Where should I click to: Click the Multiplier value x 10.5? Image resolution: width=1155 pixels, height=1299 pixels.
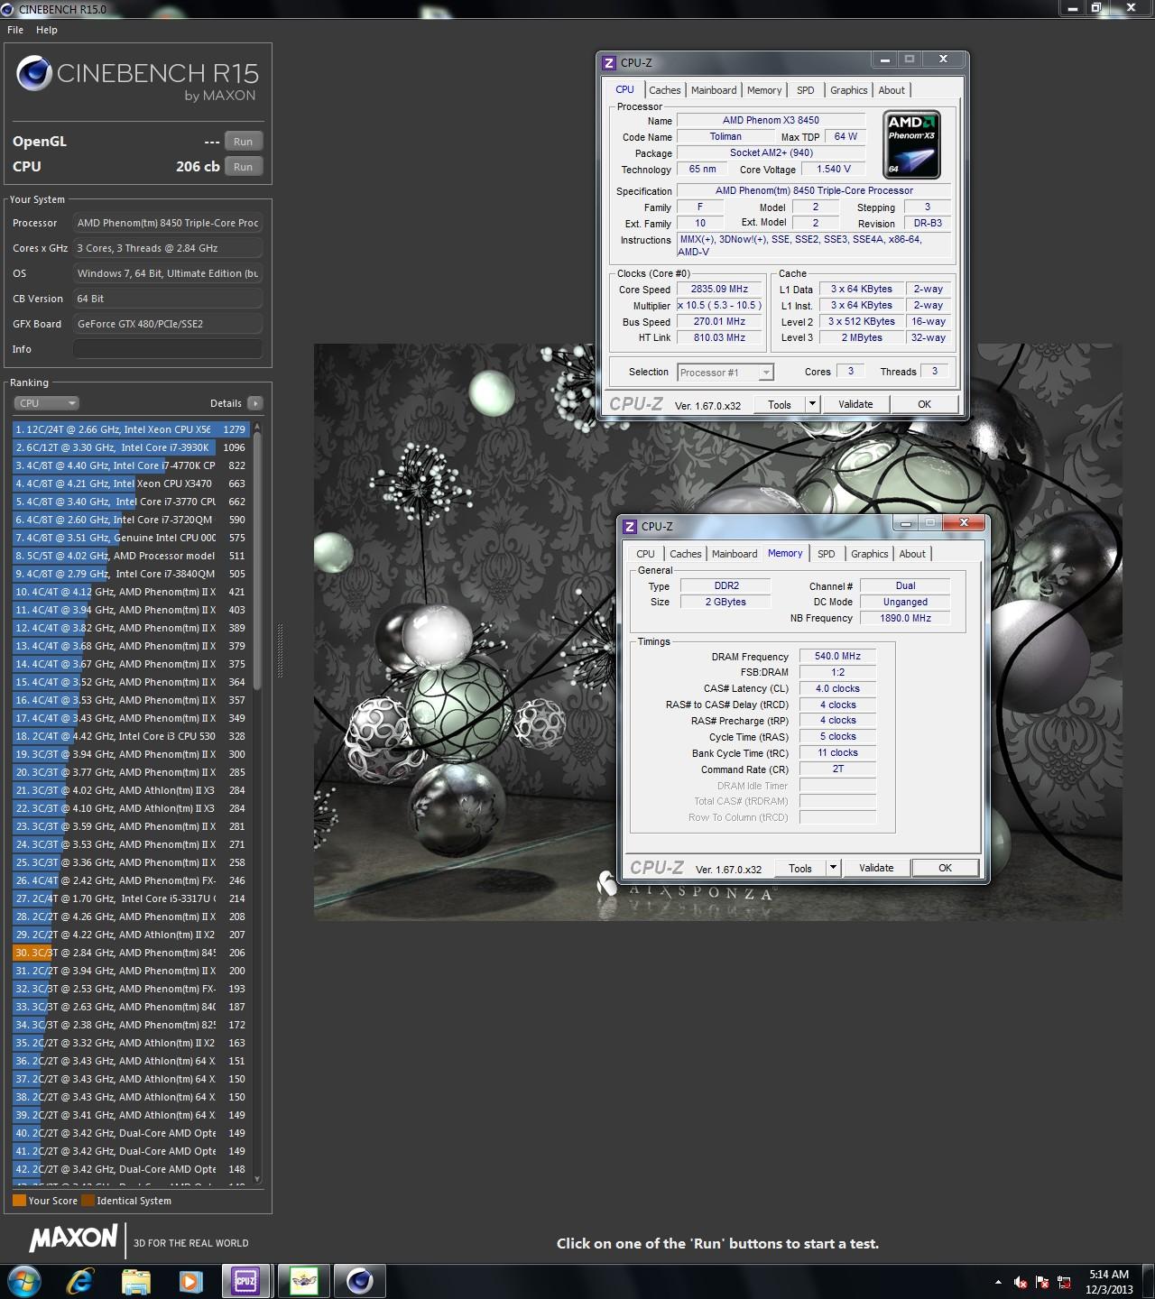[719, 306]
